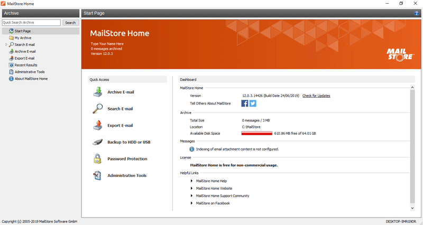Click the 'Version 12.0.3' banner text
423x225 pixels.
point(102,54)
